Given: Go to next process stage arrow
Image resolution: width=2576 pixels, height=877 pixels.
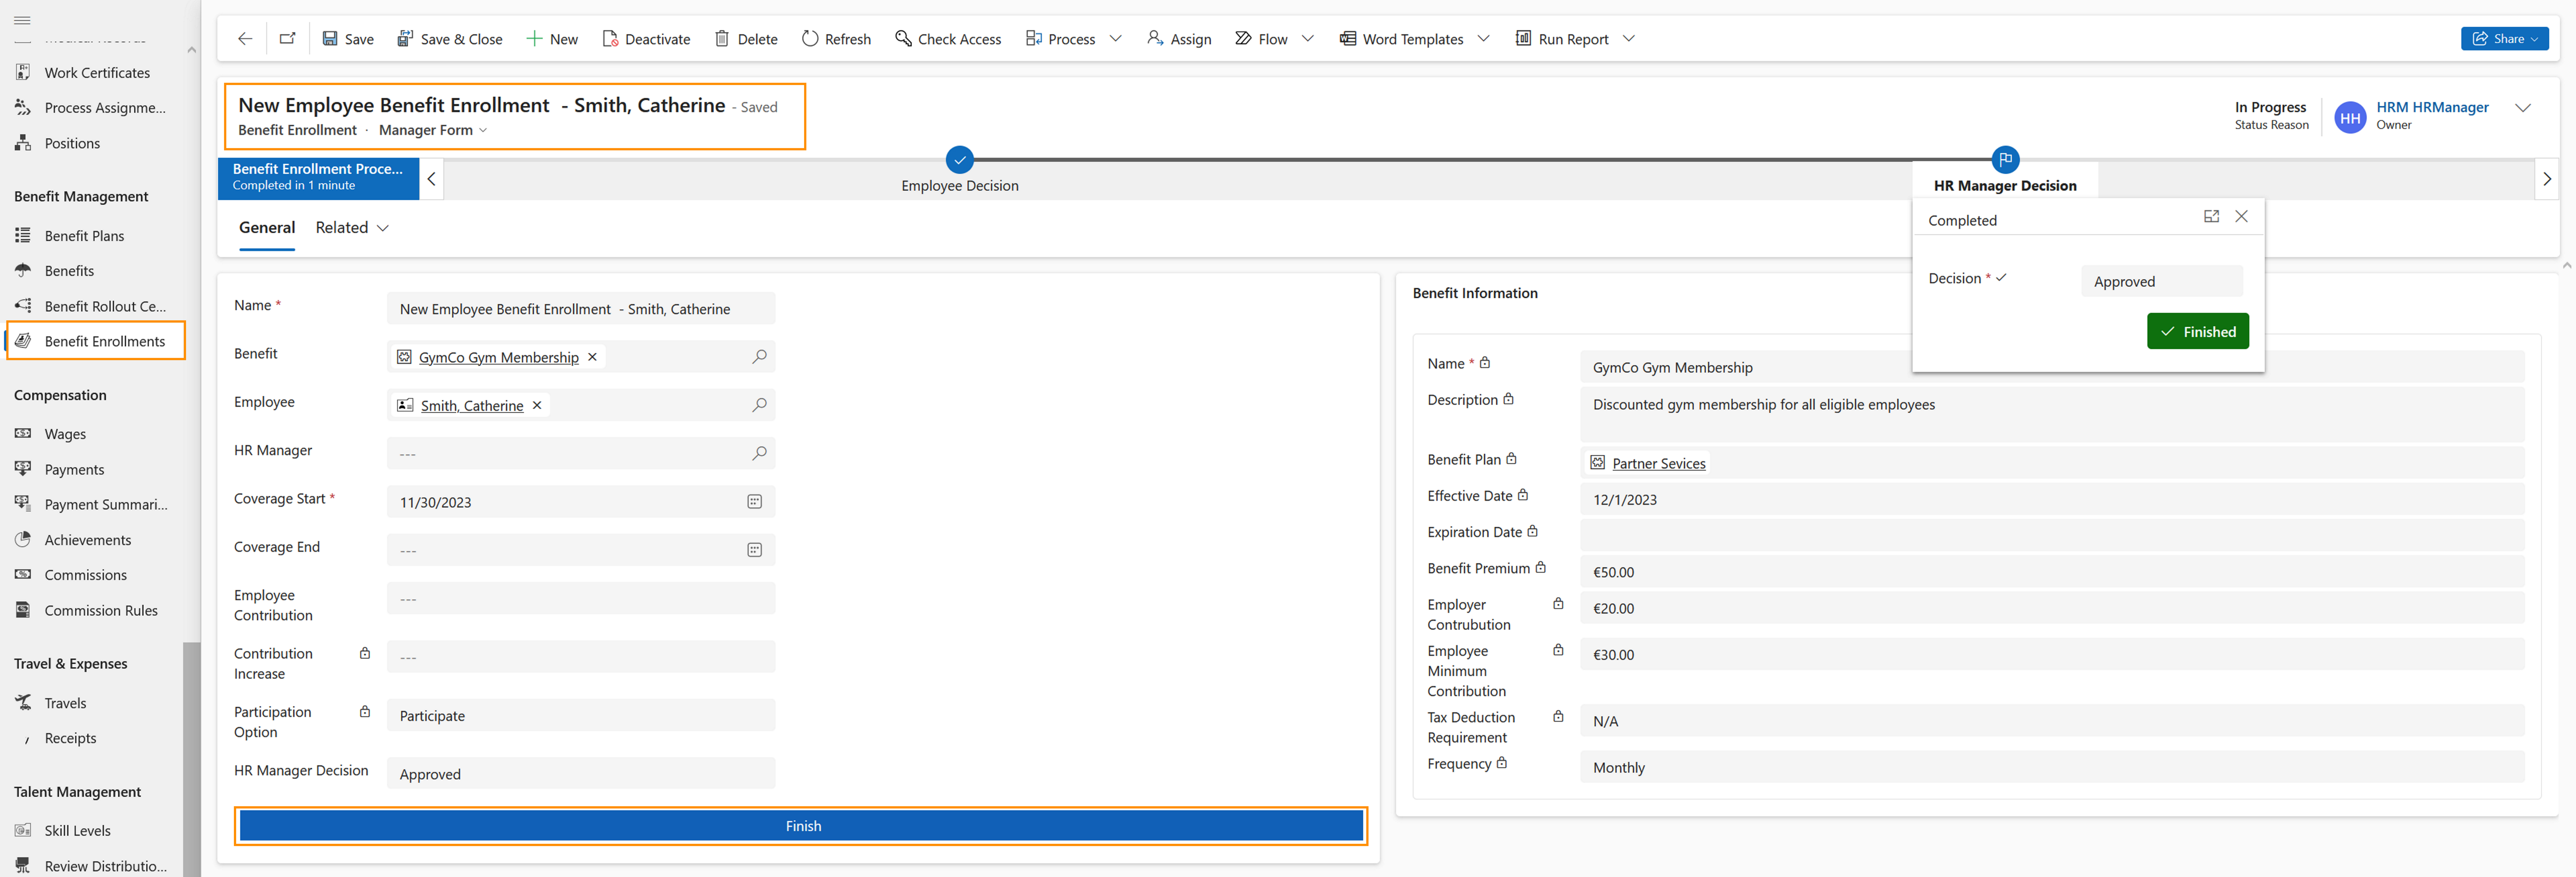Looking at the screenshot, I should (2547, 179).
